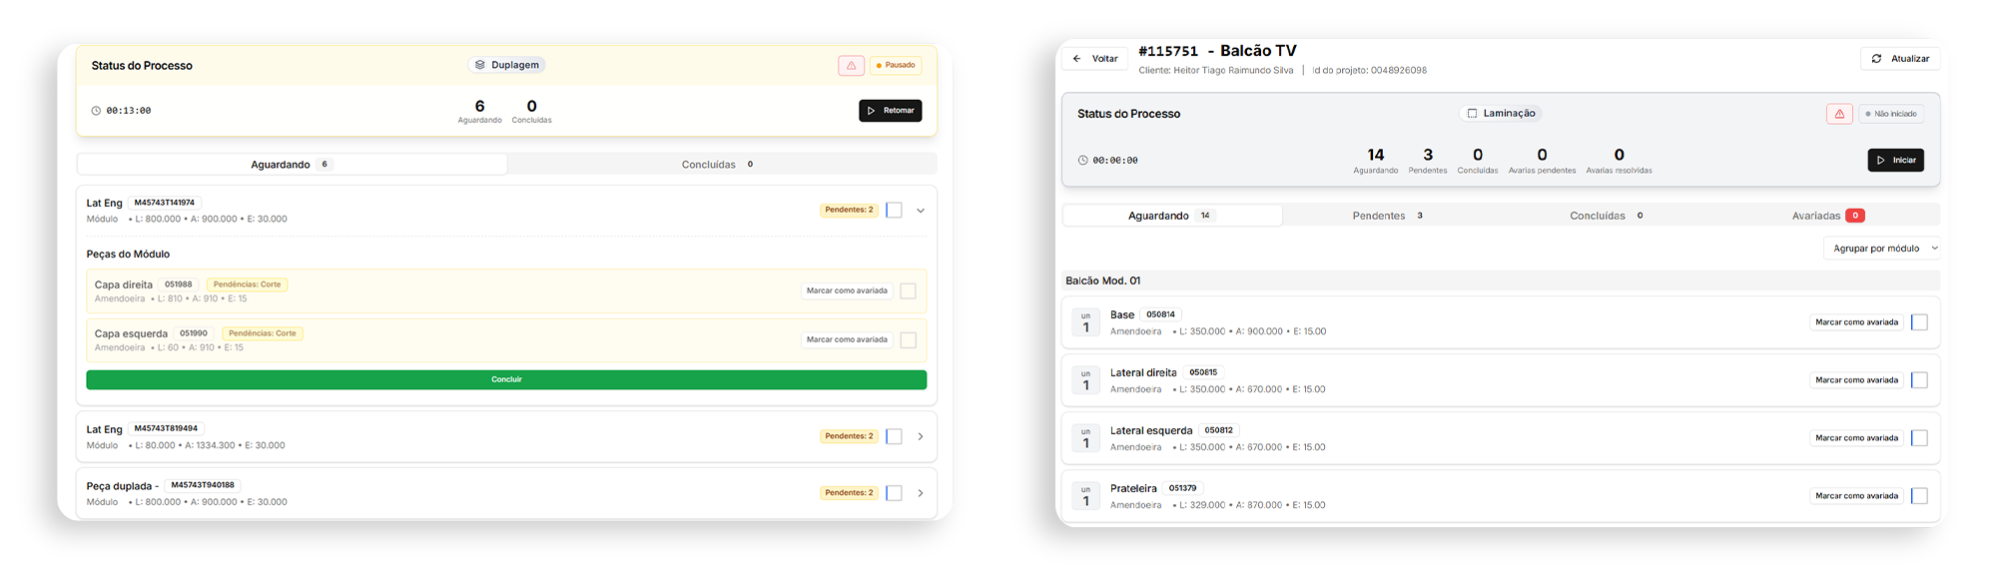
Task: Click the Retomar button to resume process
Action: point(890,111)
